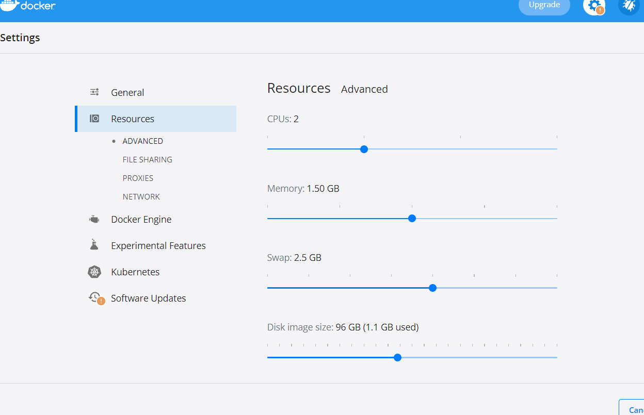Screen dimensions: 644x415
Task: Click the General settings sliders icon
Action: (94, 92)
